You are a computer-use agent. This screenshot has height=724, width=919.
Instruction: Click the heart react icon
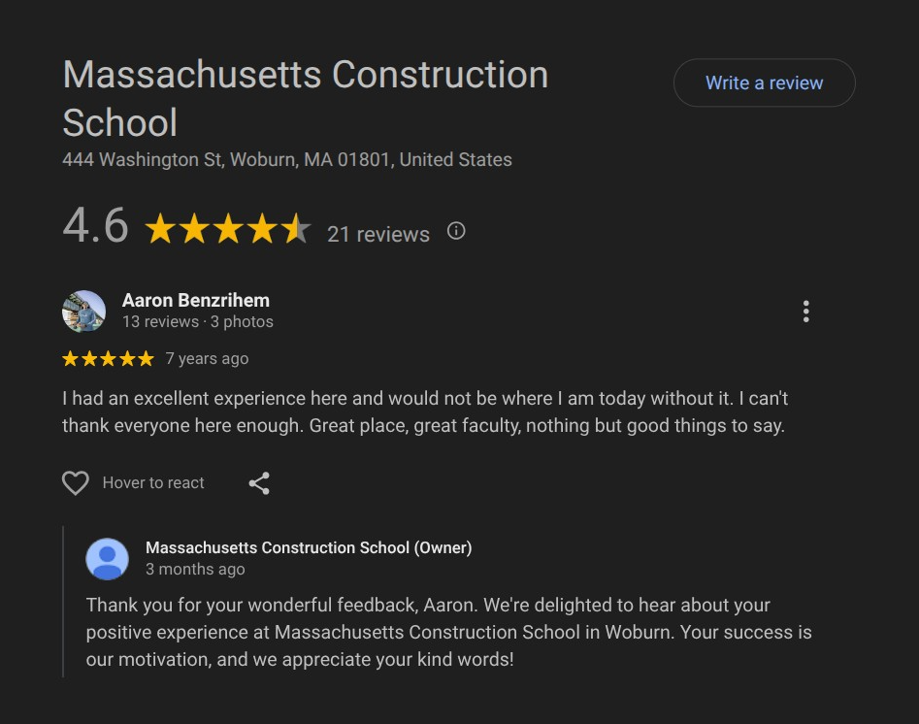76,483
